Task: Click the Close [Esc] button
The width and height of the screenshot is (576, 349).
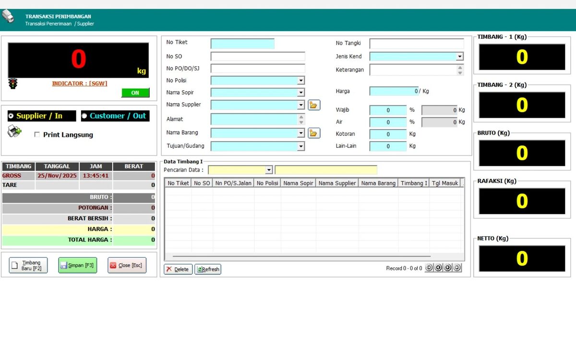Action: click(127, 265)
